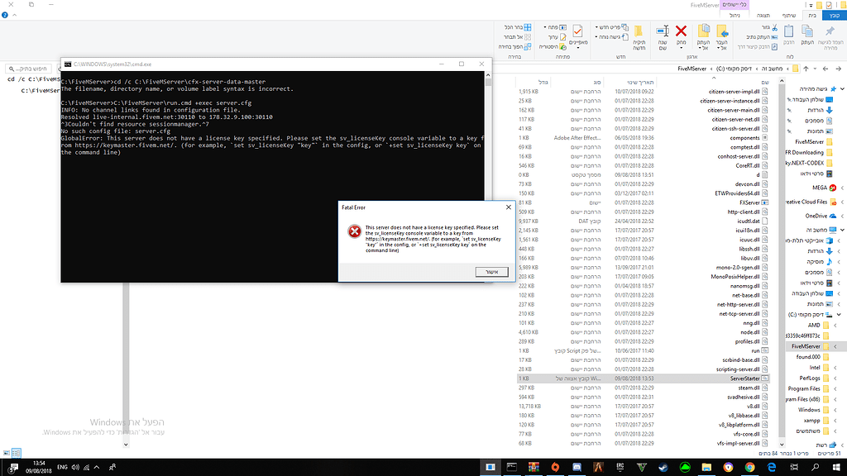Launch Steam from the taskbar
Image resolution: width=847 pixels, height=476 pixels.
[665, 468]
